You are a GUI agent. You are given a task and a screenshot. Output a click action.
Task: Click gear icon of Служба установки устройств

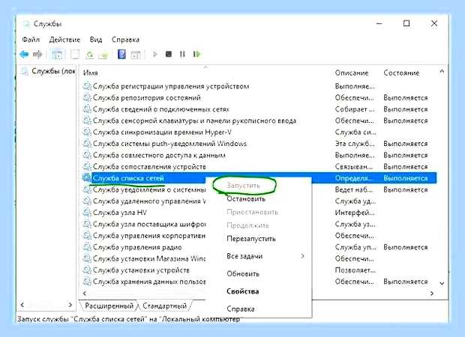pyautogui.click(x=87, y=270)
